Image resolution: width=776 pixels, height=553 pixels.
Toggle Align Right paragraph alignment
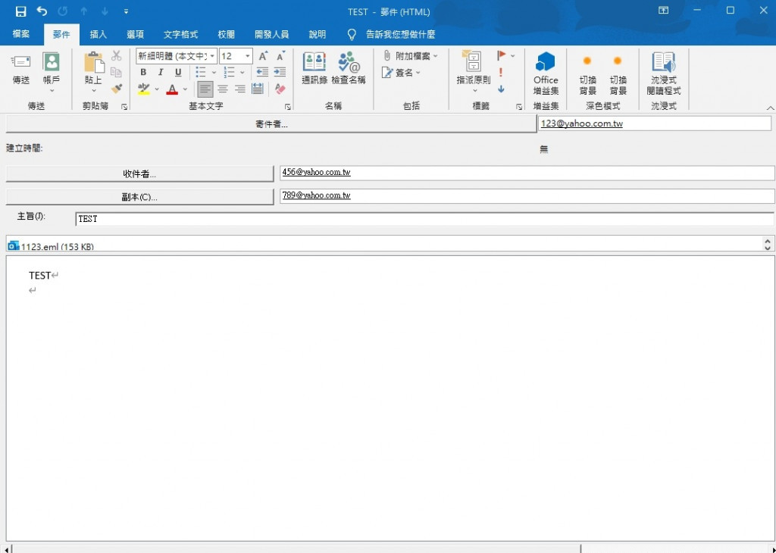point(240,89)
